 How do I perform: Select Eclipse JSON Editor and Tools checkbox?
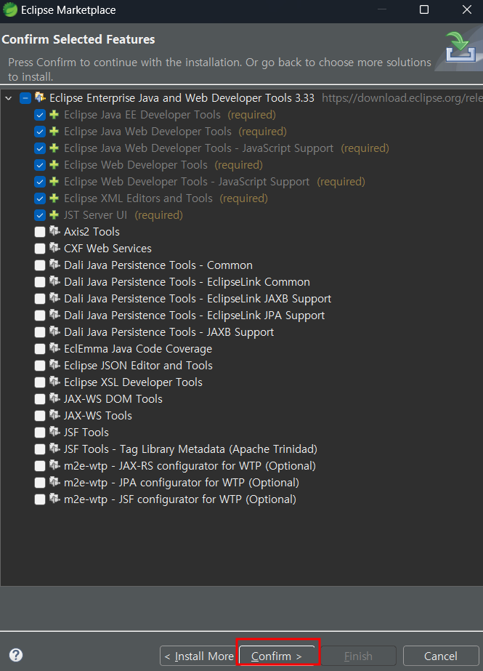40,366
